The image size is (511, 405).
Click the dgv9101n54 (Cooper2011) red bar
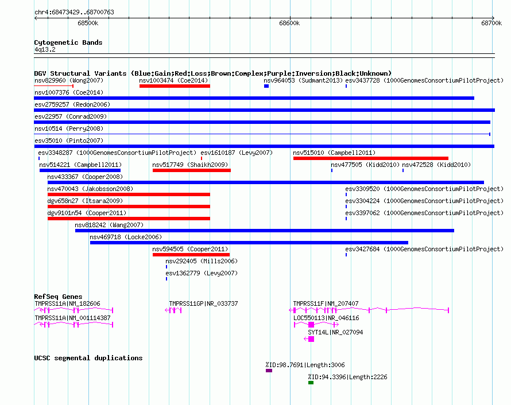129,219
